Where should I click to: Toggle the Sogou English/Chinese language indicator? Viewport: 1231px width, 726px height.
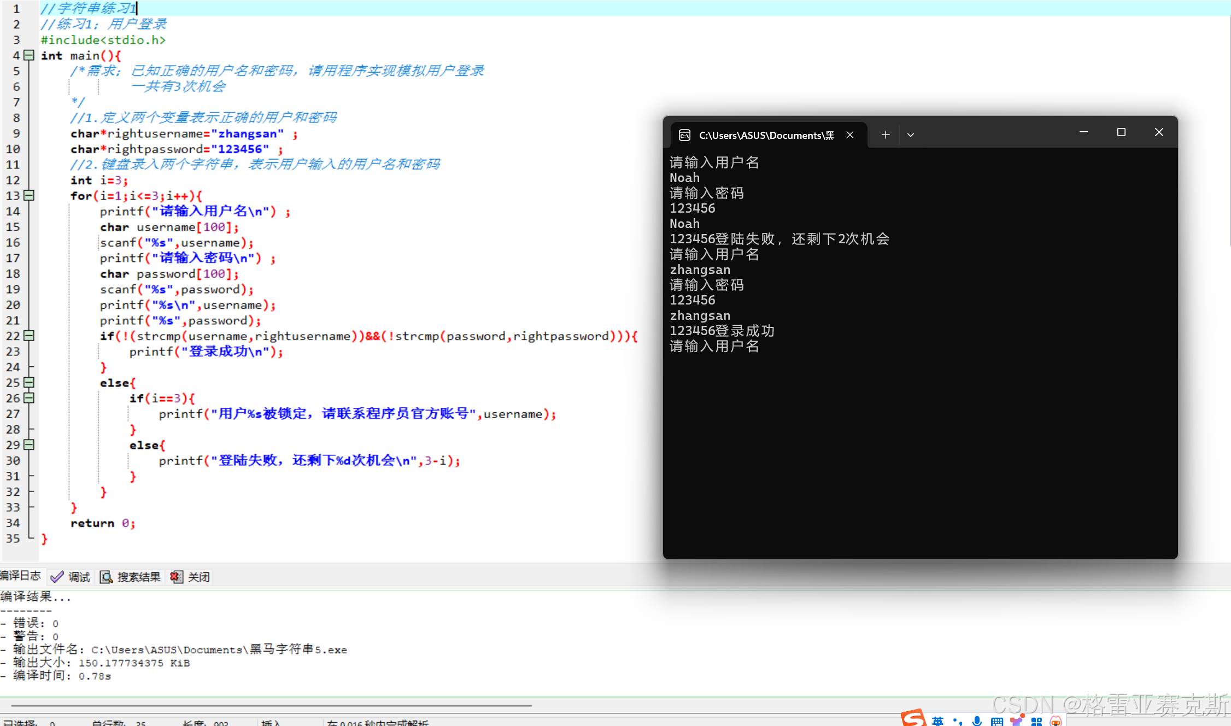[x=938, y=721]
